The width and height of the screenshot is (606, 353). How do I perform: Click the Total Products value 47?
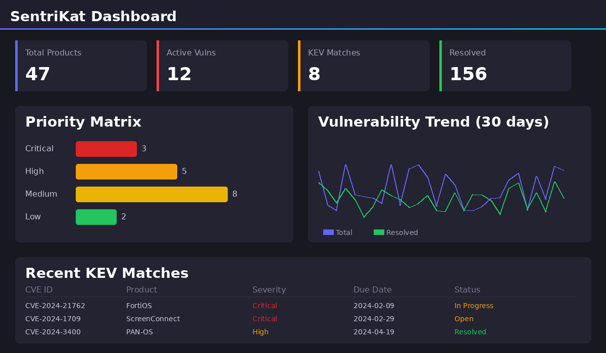click(38, 75)
